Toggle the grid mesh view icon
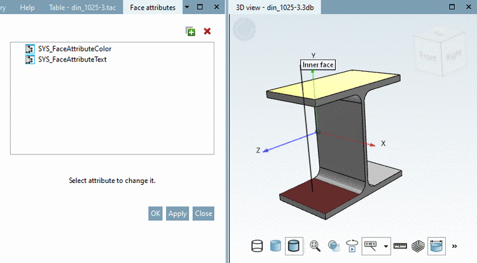 [418, 246]
